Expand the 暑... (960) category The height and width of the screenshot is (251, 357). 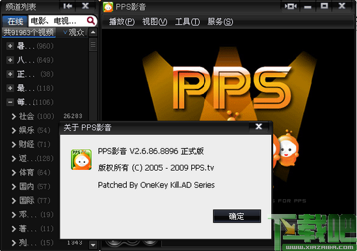tap(10, 46)
